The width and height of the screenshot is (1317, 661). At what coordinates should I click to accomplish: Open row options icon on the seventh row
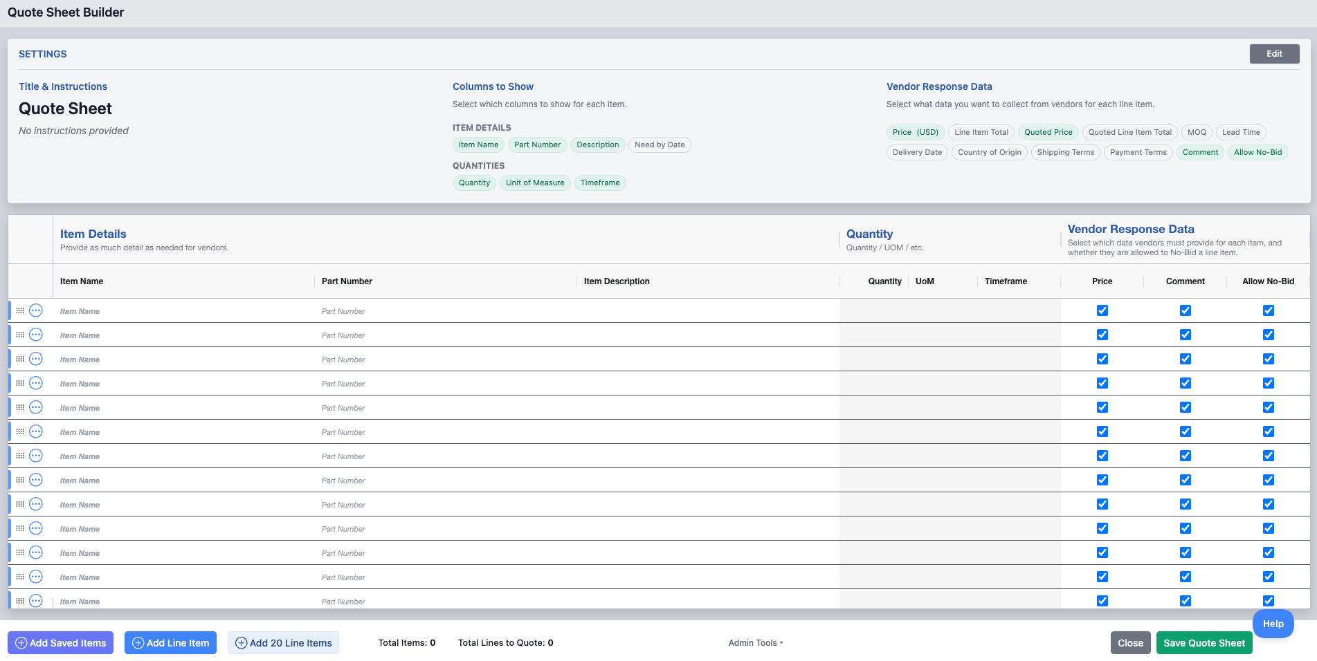(36, 456)
